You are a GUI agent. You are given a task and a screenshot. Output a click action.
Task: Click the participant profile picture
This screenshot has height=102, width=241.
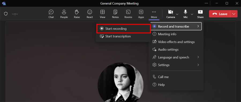(x=120, y=82)
